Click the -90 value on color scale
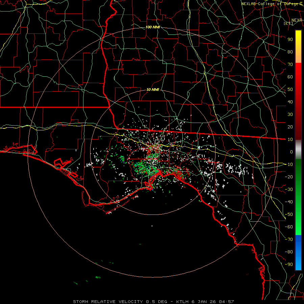Image resolution: width=304 pixels, height=304 pixels. tap(289, 264)
